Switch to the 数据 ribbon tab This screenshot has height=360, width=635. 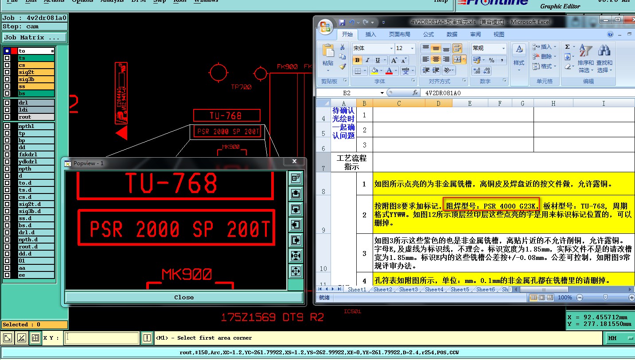[x=452, y=35]
